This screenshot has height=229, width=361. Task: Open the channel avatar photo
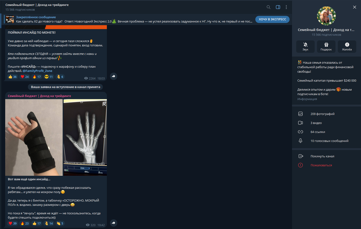[326, 16]
